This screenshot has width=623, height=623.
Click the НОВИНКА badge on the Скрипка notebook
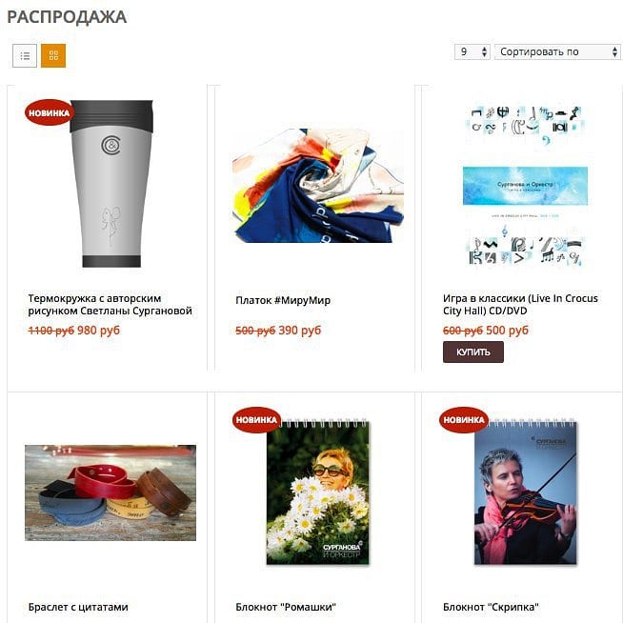464,419
